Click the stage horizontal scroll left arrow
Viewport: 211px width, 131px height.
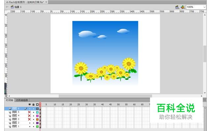[9, 96]
